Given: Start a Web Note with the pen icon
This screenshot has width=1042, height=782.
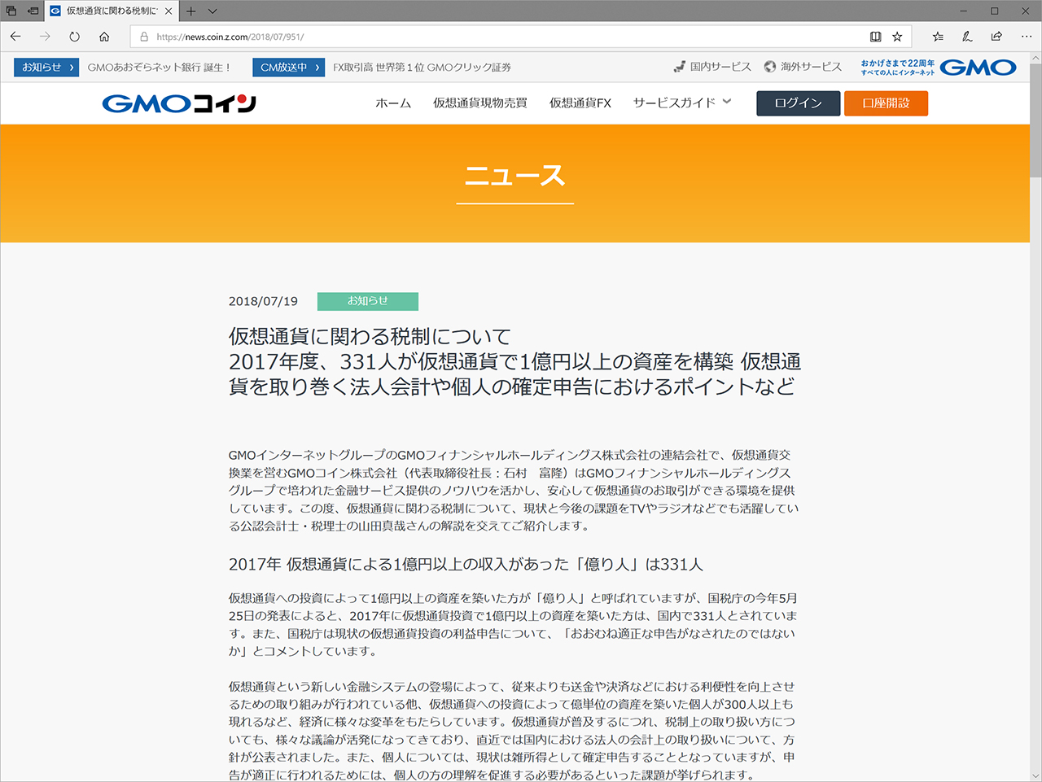Looking at the screenshot, I should [966, 37].
